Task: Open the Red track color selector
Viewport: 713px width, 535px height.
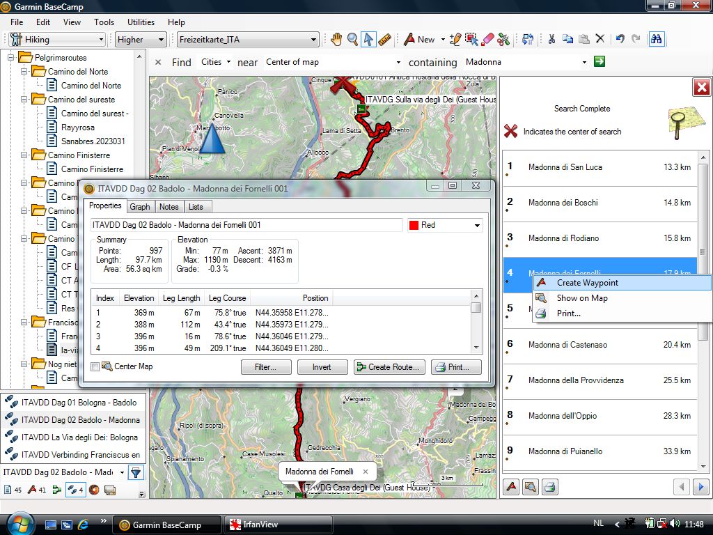Action: [445, 225]
